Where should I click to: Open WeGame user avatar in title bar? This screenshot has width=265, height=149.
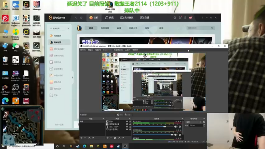point(191,18)
